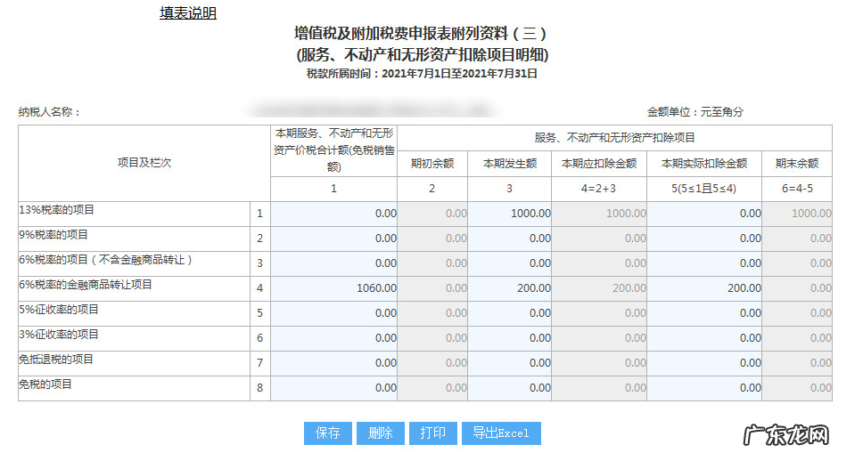Select the 13%税率的项目 row label
This screenshot has width=863, height=461.
(57, 210)
